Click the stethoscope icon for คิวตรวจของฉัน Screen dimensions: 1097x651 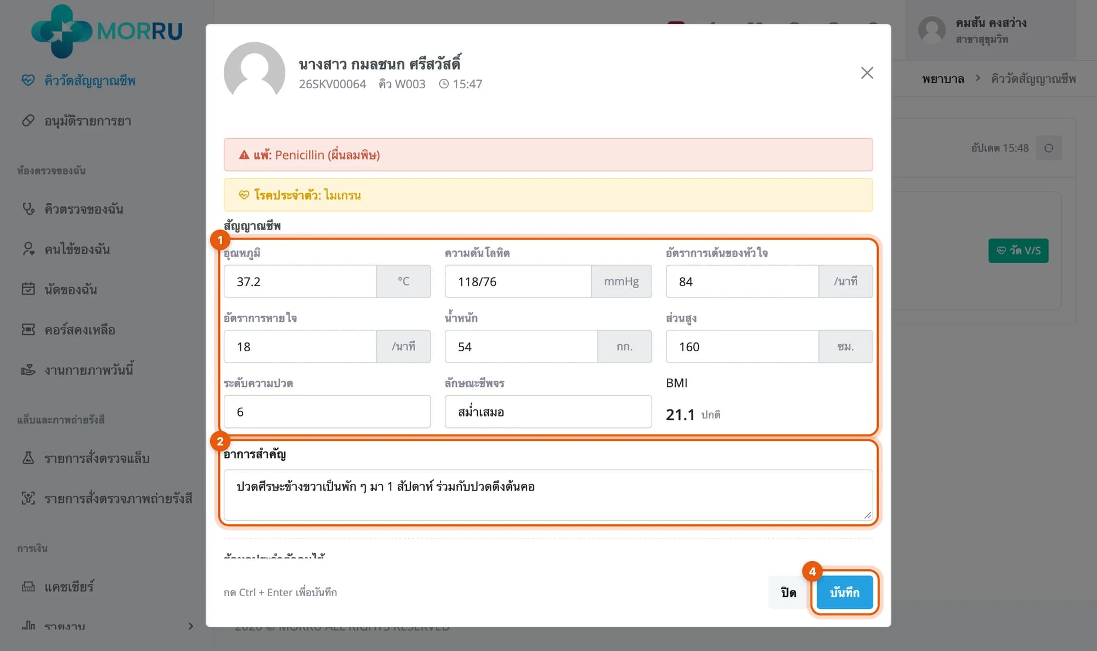pyautogui.click(x=28, y=209)
